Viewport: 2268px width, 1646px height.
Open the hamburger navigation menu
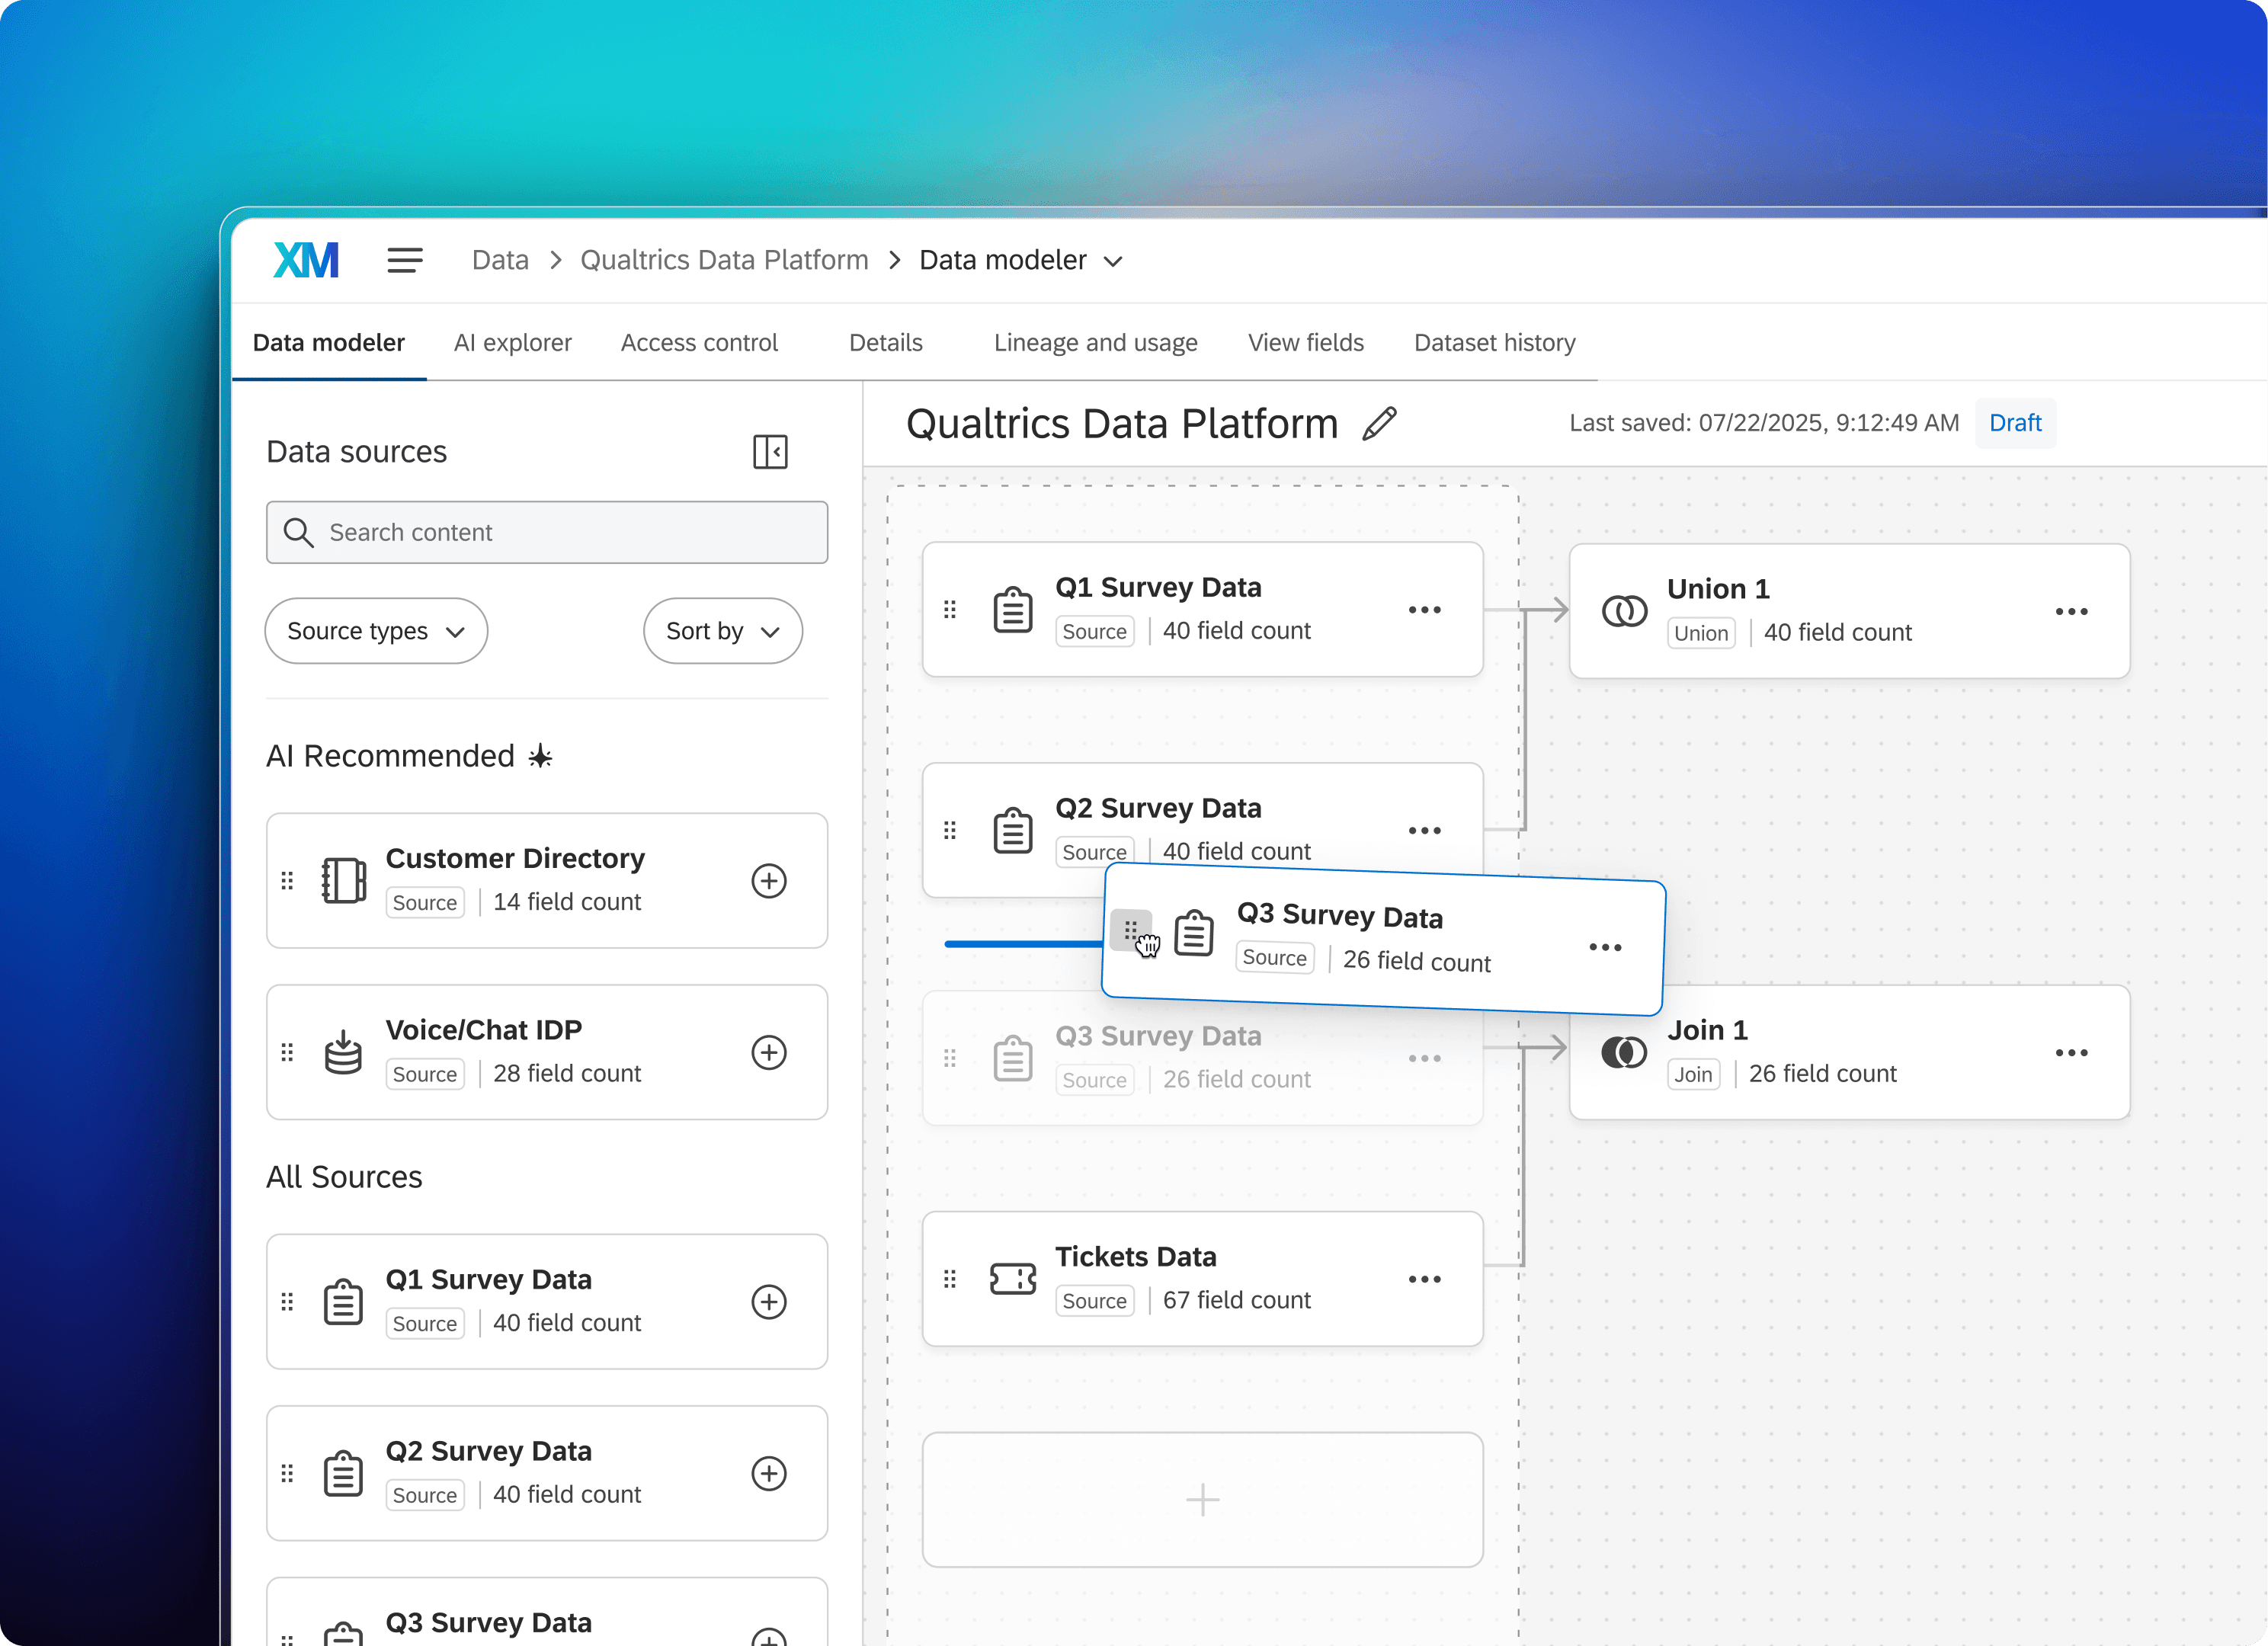pos(405,260)
